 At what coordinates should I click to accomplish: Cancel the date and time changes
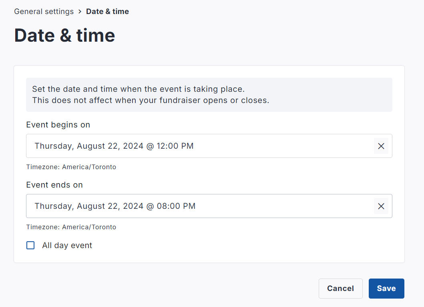coord(340,289)
